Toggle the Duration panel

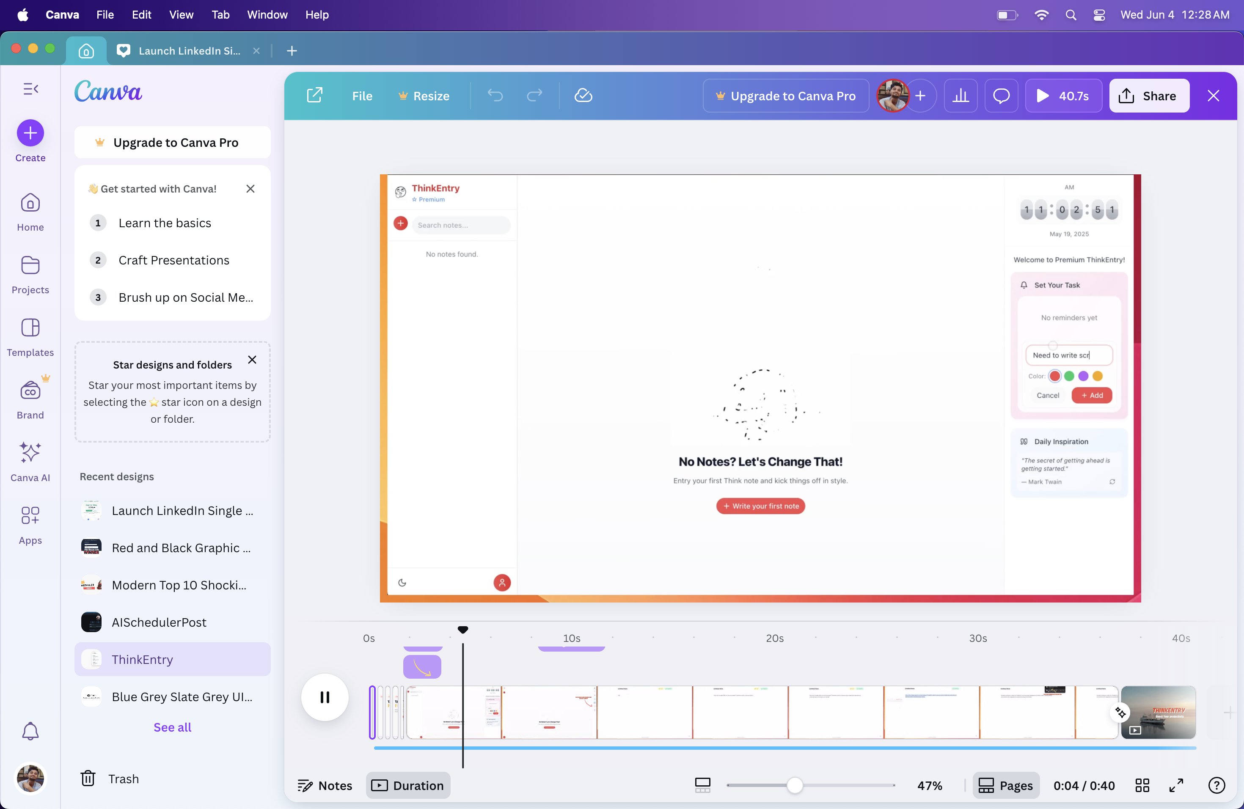click(x=408, y=785)
